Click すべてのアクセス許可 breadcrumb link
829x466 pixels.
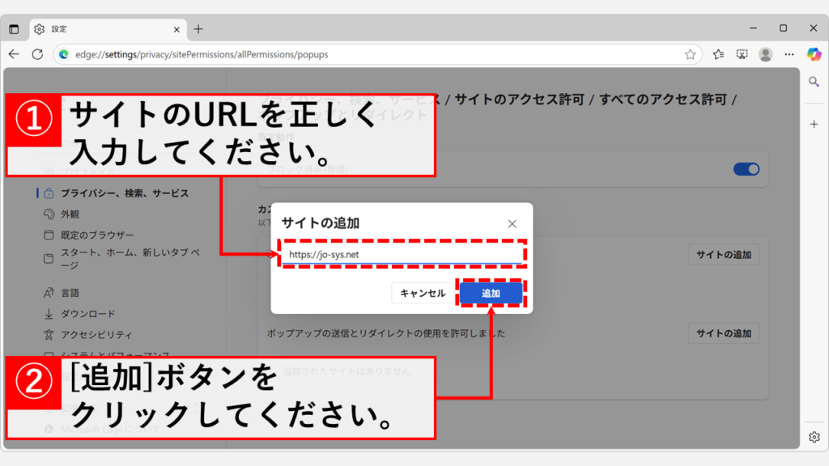663,100
